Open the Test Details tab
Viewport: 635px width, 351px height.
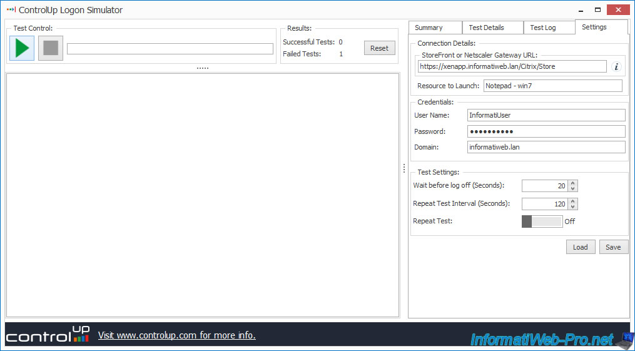click(493, 28)
